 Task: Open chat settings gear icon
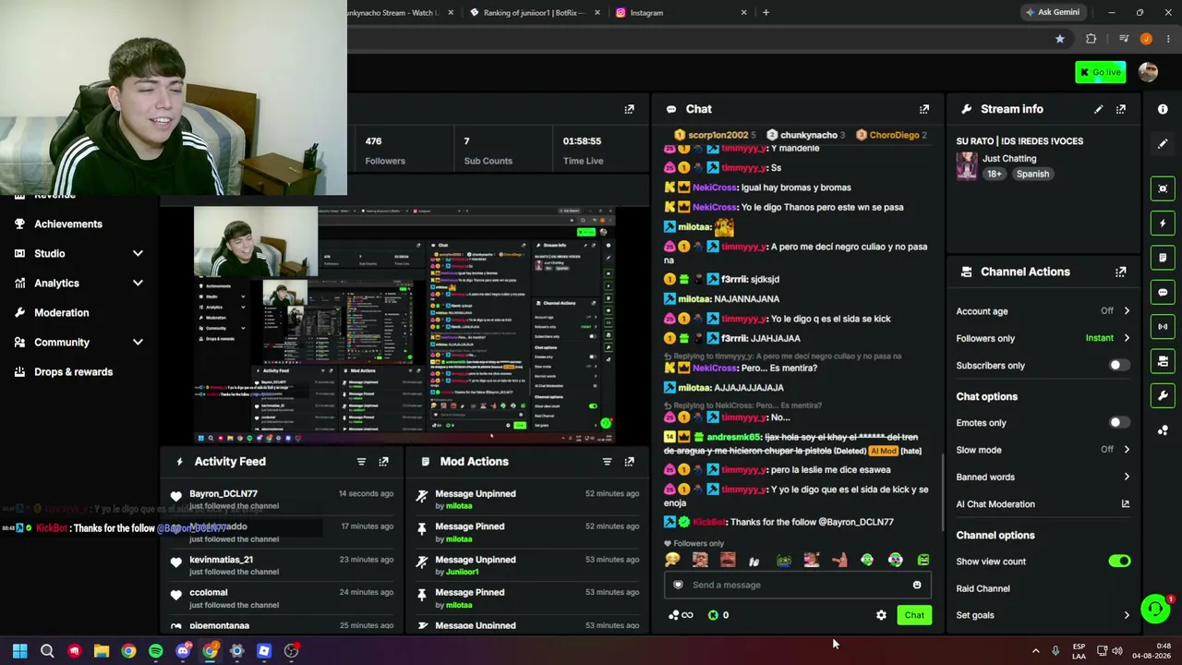click(x=881, y=615)
